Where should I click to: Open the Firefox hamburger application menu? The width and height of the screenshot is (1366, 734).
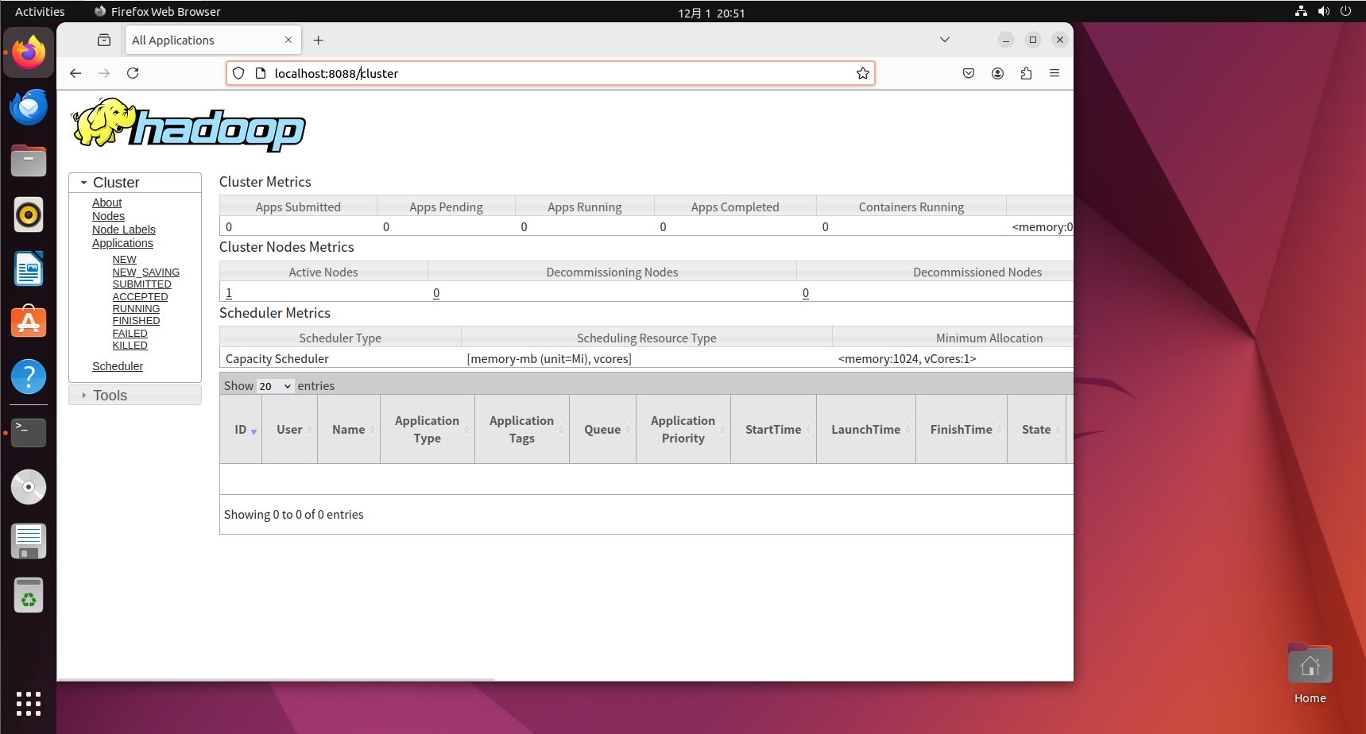pos(1054,73)
